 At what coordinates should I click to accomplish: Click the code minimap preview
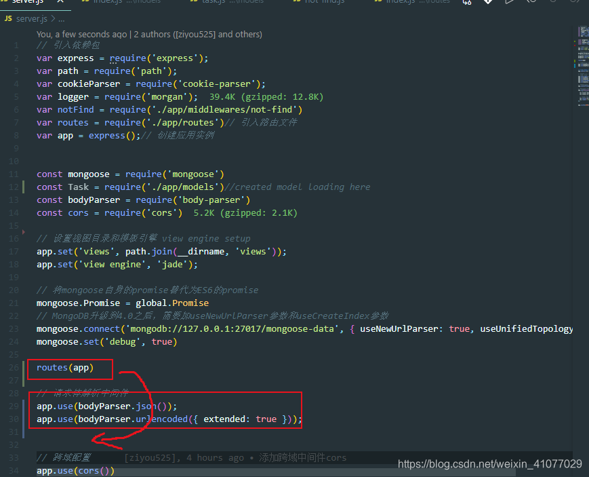click(583, 66)
